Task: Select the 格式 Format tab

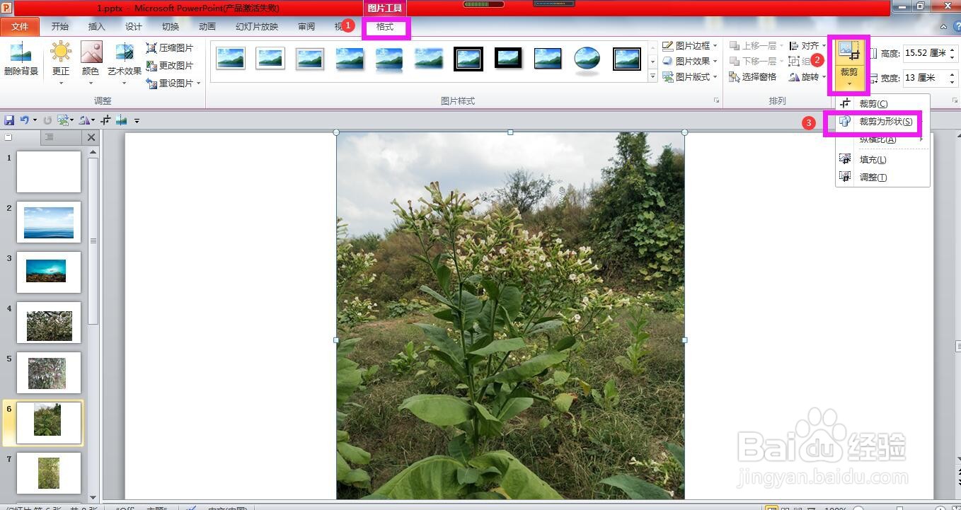Action: pos(385,27)
